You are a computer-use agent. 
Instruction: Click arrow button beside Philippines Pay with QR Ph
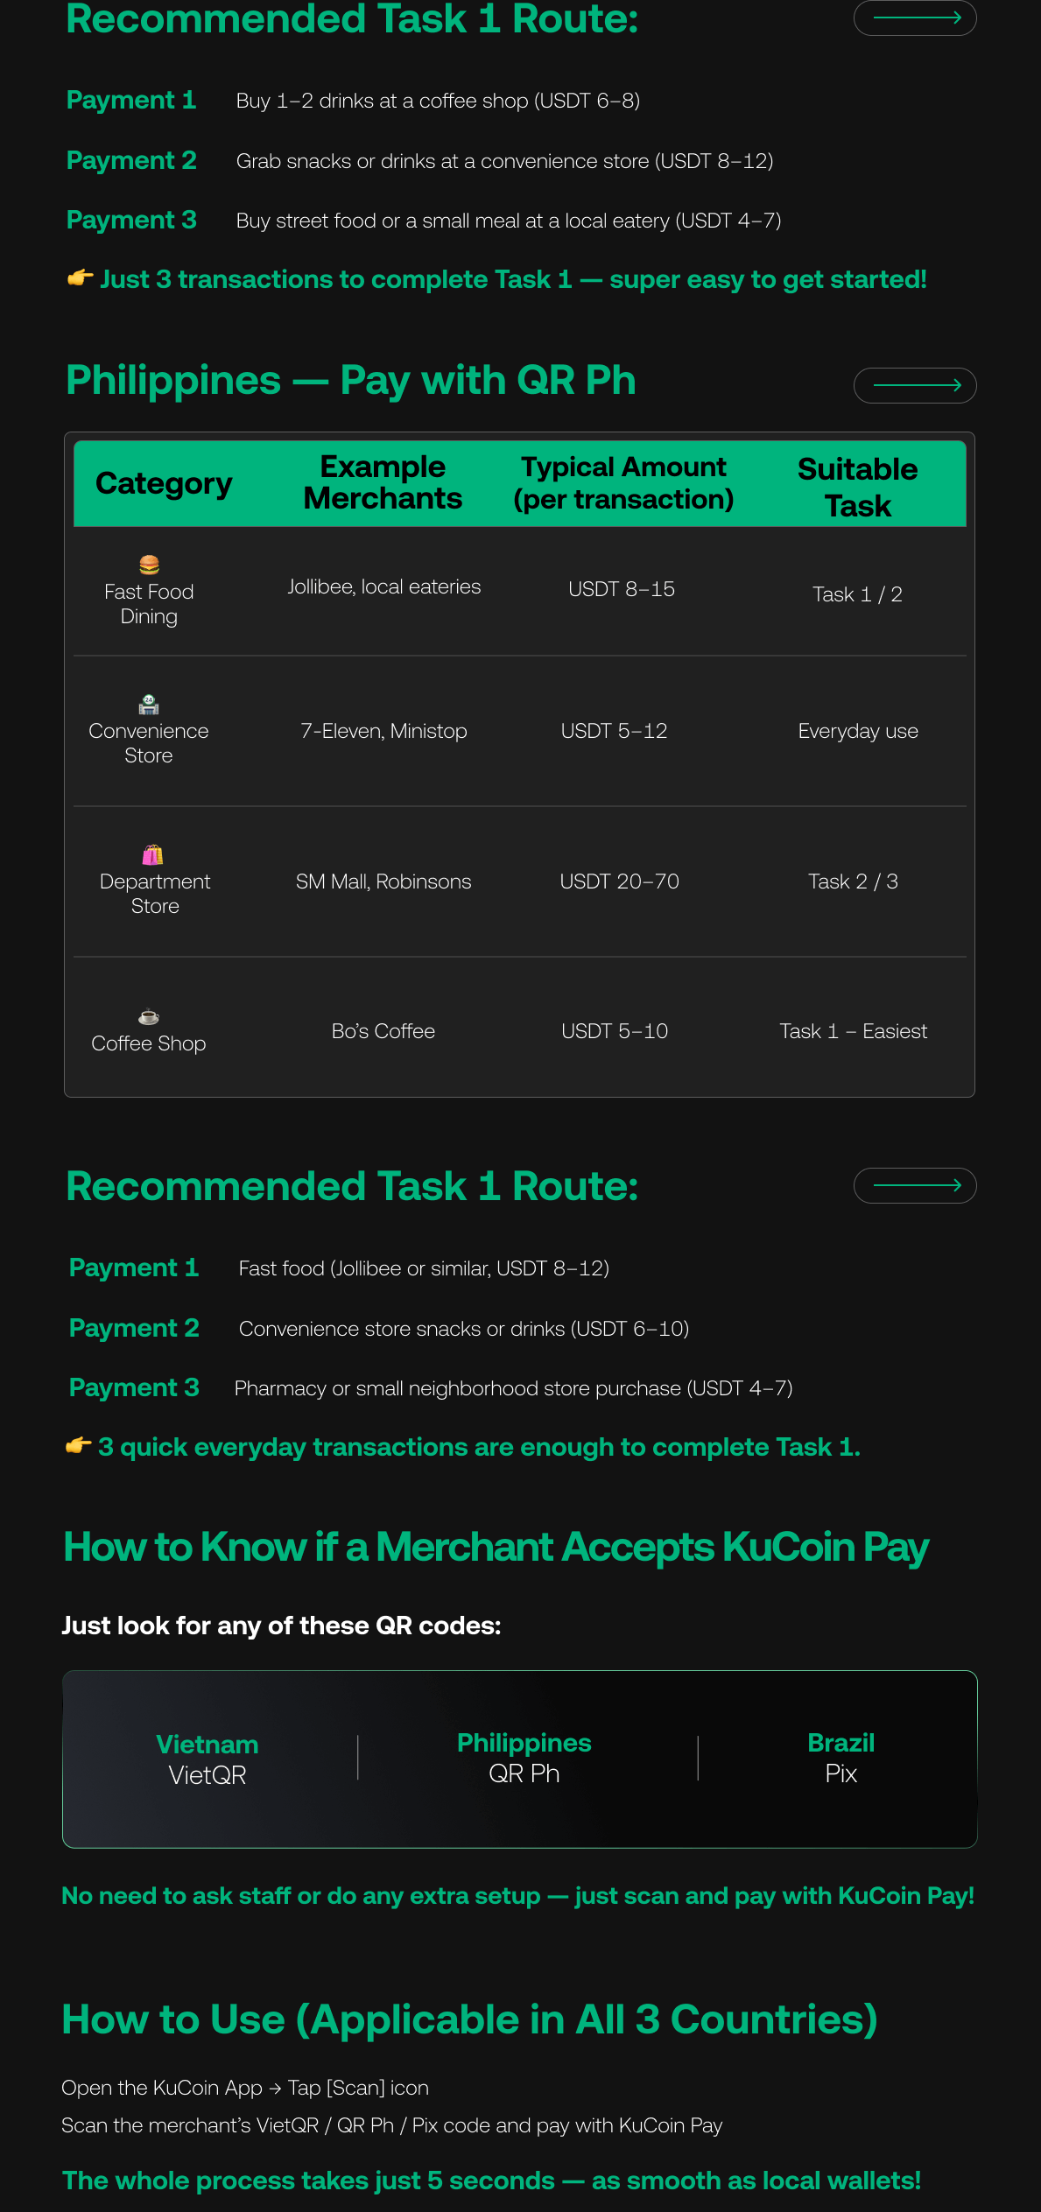[x=915, y=385]
